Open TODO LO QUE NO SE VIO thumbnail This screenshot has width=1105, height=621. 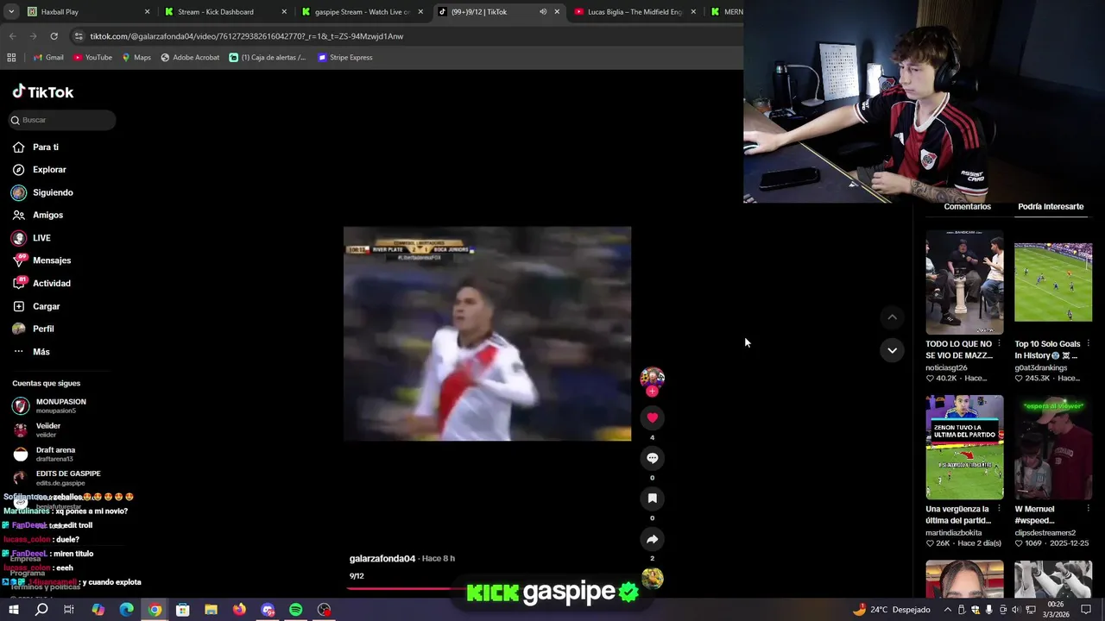click(x=964, y=282)
